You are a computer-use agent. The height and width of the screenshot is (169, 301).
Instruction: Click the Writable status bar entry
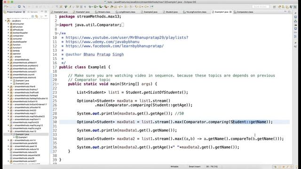tap(174, 167)
